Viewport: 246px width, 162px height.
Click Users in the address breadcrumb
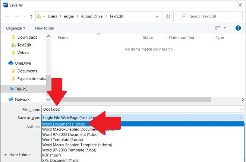[x=53, y=16]
